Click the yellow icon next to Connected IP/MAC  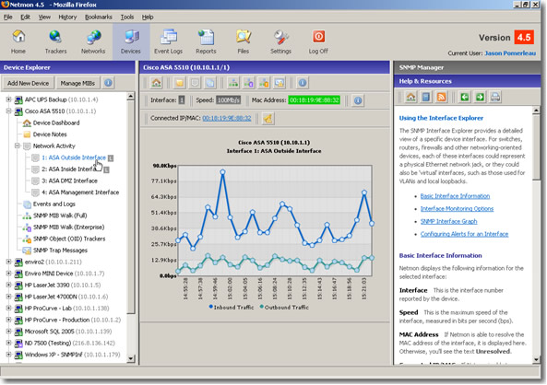(268, 119)
